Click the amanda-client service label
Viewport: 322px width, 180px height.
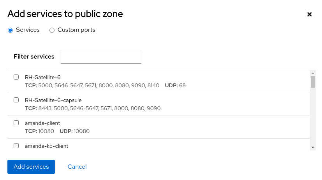(42, 123)
